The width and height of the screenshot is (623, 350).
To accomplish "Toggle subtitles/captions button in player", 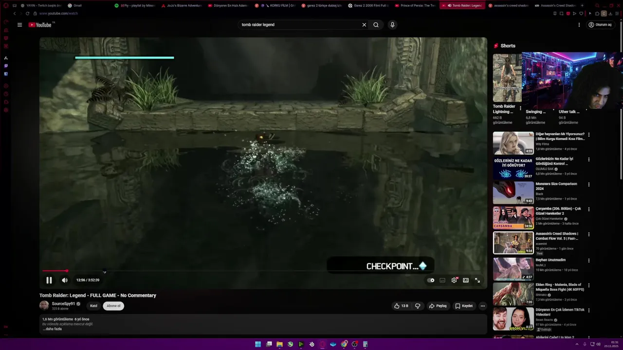I will click(x=442, y=280).
